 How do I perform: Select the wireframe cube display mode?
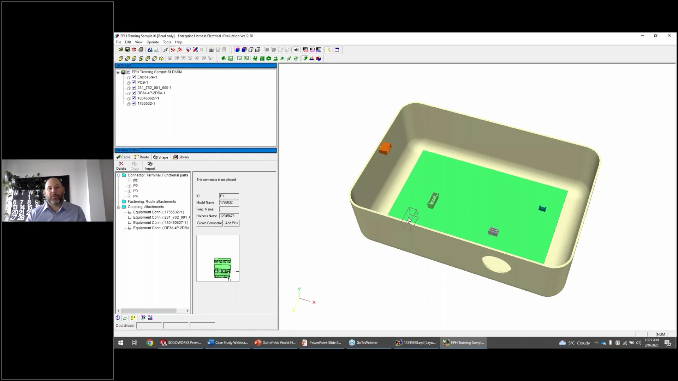(x=257, y=50)
